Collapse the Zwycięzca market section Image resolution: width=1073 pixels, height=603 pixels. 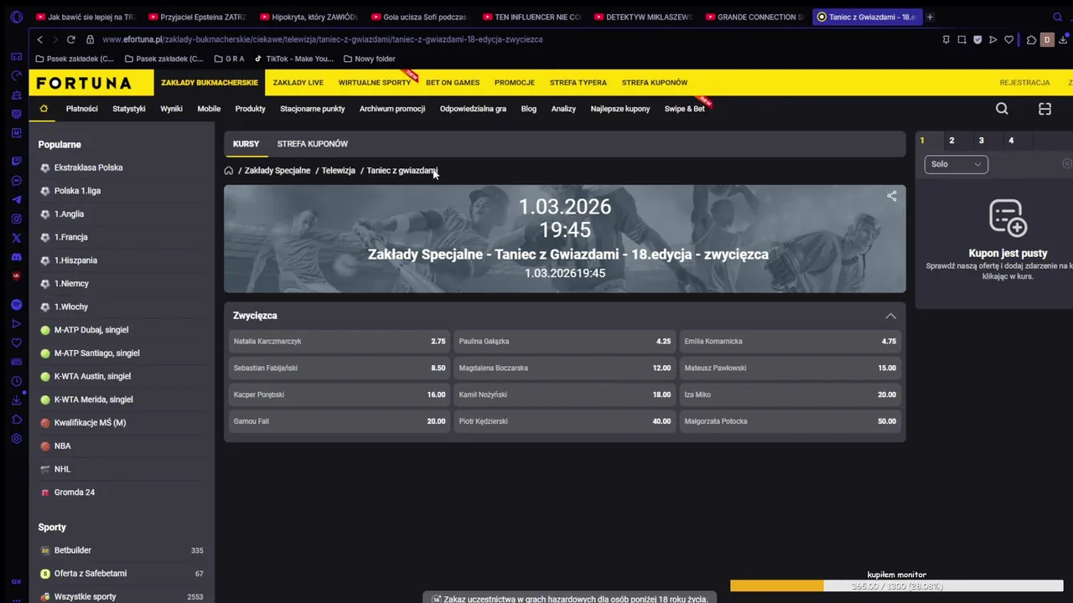pyautogui.click(x=890, y=316)
